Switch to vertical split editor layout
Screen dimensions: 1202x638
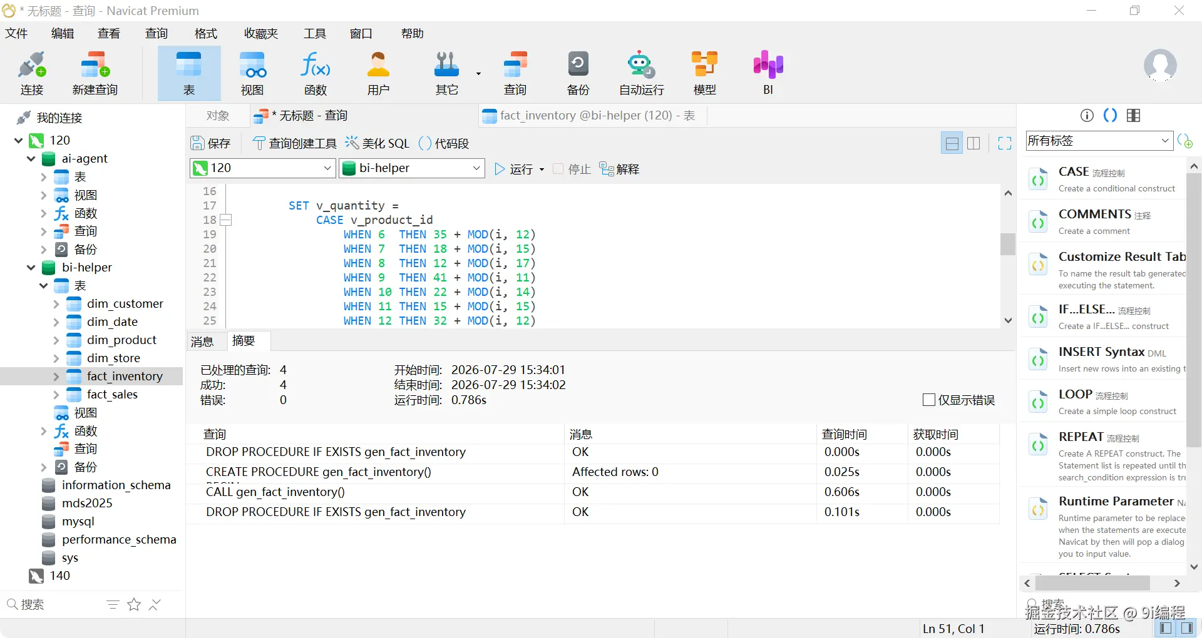(x=973, y=143)
